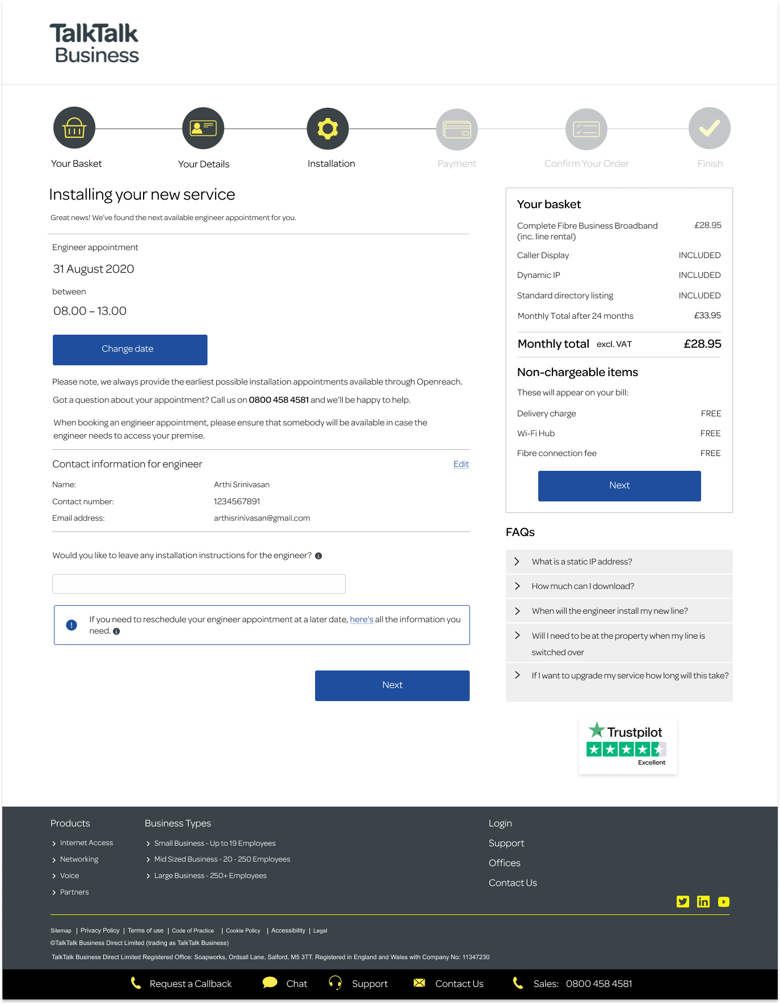Expand the 'How much can I download?' FAQ

tap(582, 587)
